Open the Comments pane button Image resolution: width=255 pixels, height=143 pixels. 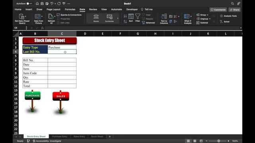(x=218, y=10)
